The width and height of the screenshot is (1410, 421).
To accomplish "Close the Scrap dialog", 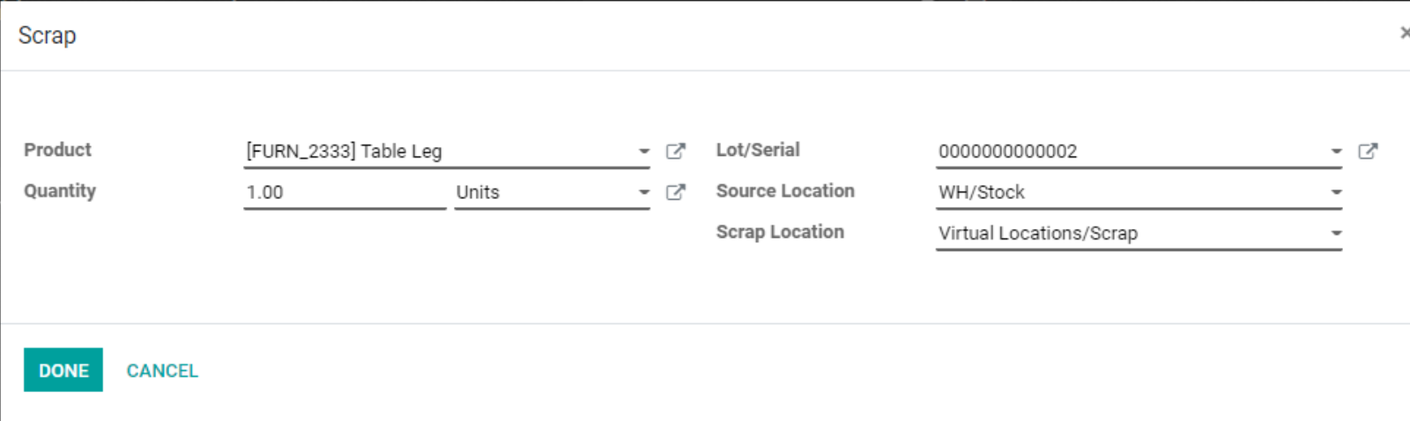I will 1404,33.
